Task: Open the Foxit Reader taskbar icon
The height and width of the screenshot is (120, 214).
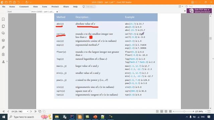Action: [80, 117]
